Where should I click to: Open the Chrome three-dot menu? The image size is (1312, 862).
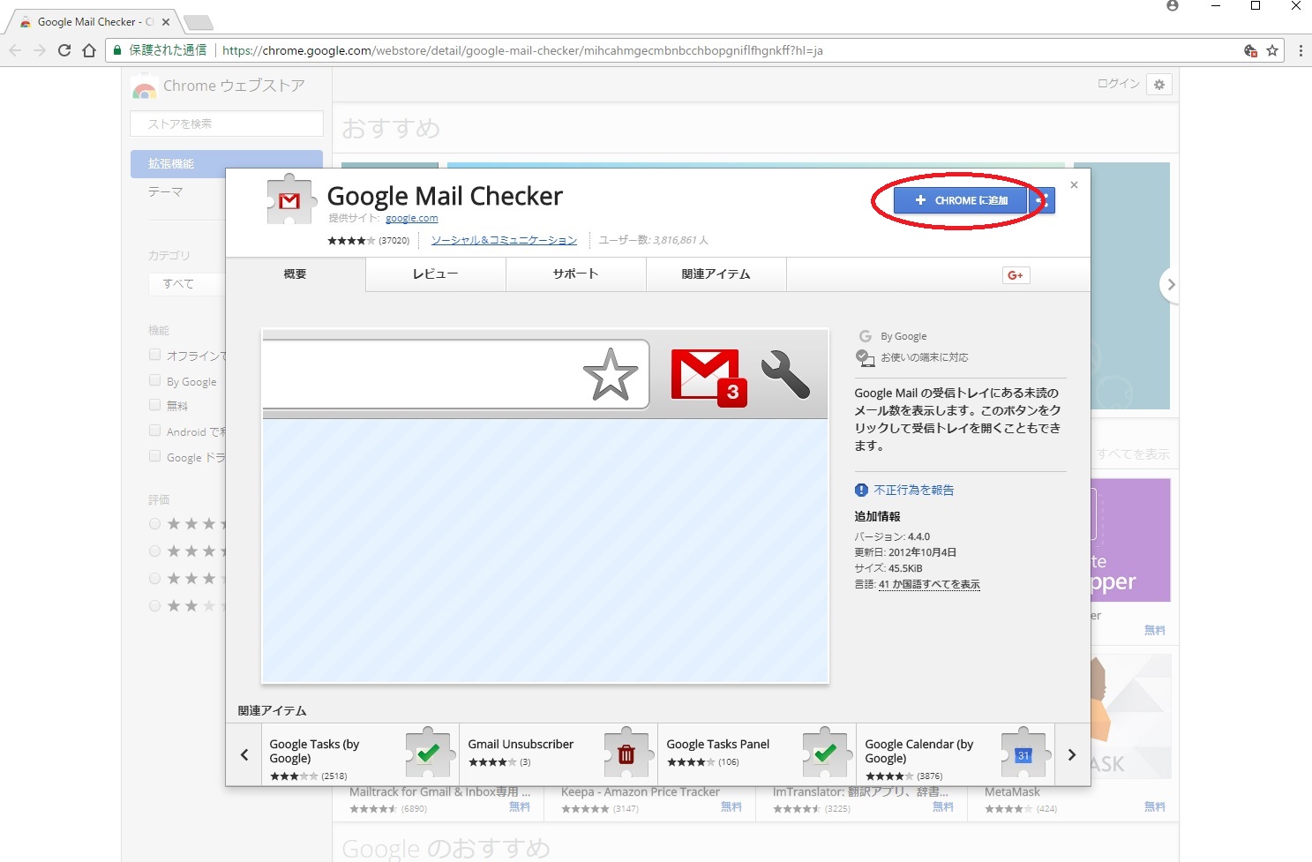click(1301, 50)
